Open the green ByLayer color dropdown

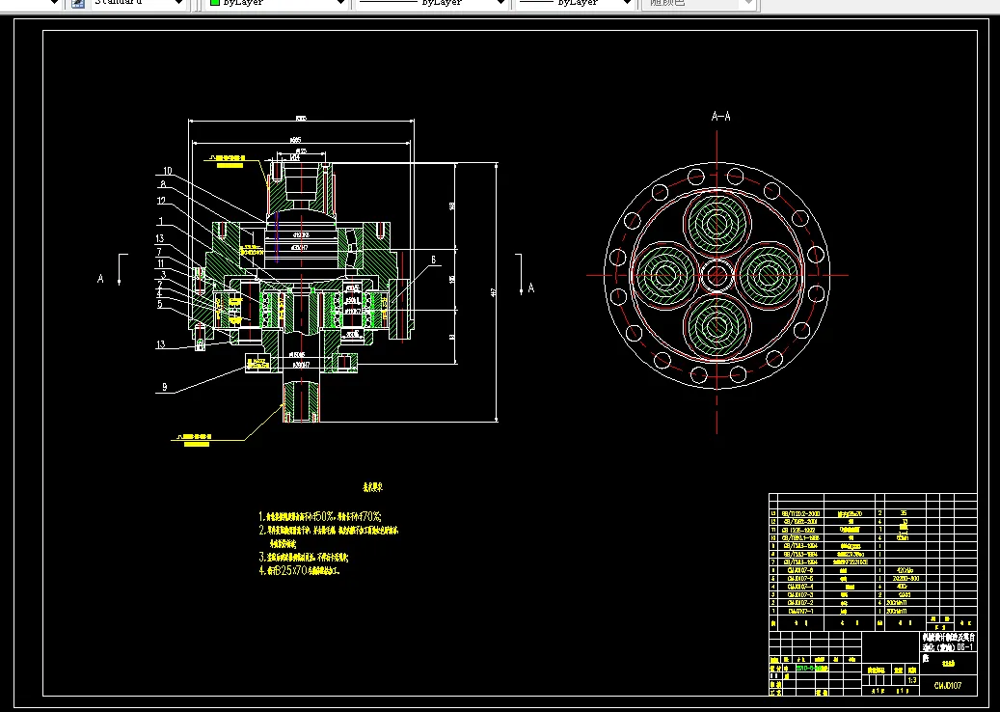[x=278, y=3]
